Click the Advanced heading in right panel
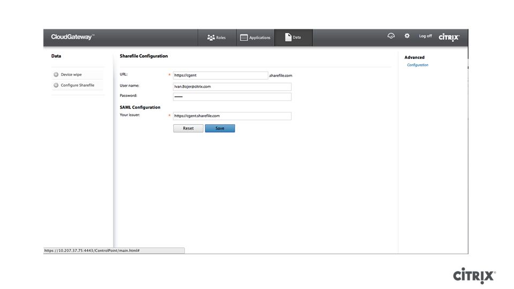Image resolution: width=514 pixels, height=289 pixels. pyautogui.click(x=414, y=57)
